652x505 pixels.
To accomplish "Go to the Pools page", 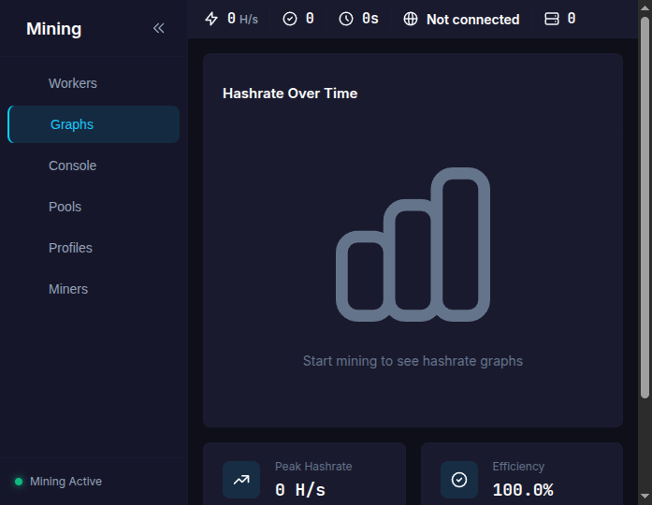I will click(x=65, y=207).
